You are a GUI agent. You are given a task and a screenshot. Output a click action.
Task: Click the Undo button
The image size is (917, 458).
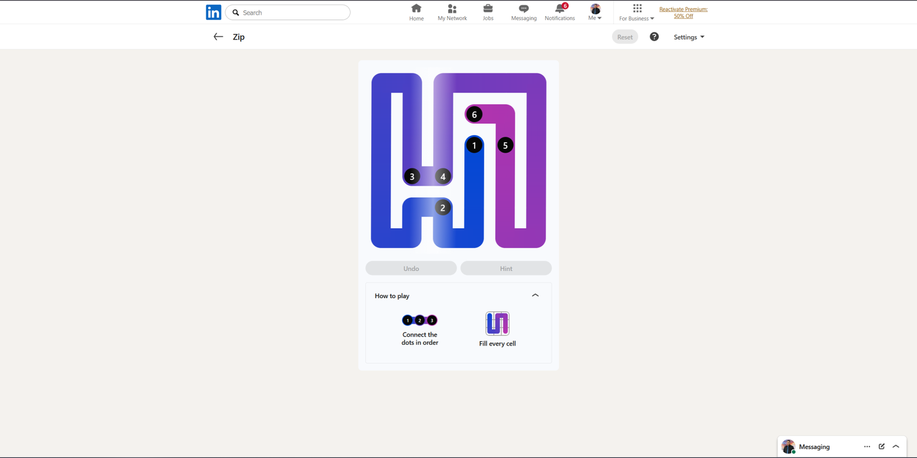(411, 268)
